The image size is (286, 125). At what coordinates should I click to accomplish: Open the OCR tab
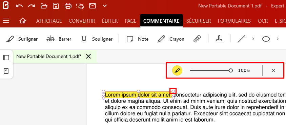click(263, 21)
